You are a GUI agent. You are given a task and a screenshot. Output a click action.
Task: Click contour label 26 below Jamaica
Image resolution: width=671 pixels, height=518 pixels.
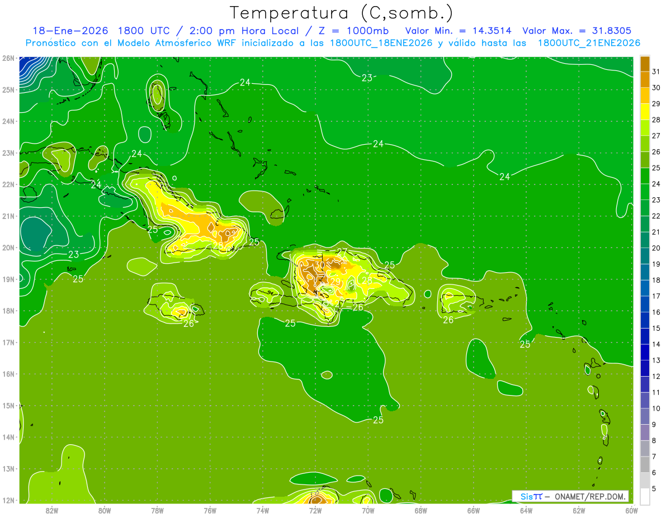coord(189,323)
